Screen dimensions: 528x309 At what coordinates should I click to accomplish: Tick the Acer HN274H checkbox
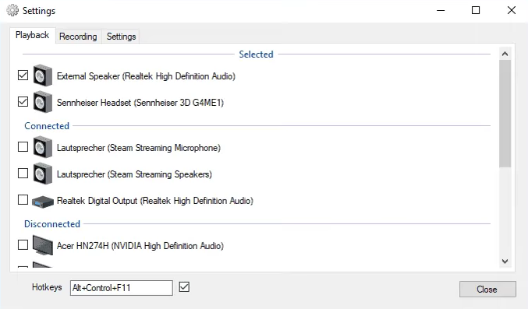coord(23,244)
